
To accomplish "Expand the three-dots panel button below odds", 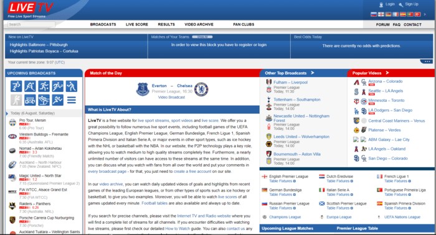I will [x=427, y=62].
